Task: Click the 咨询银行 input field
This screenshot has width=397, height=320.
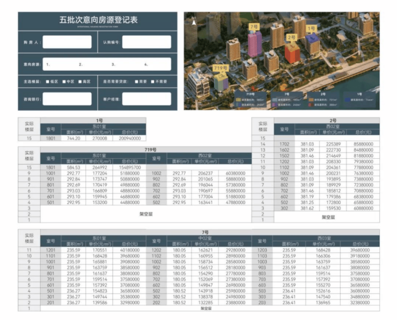Action: pyautogui.click(x=63, y=99)
